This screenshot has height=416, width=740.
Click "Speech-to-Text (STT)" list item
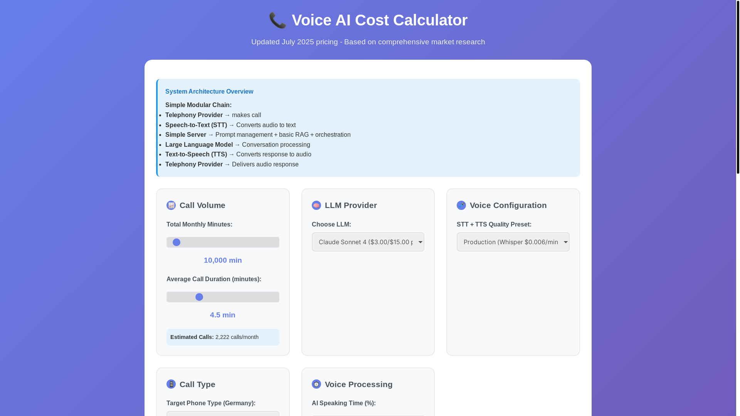click(230, 125)
